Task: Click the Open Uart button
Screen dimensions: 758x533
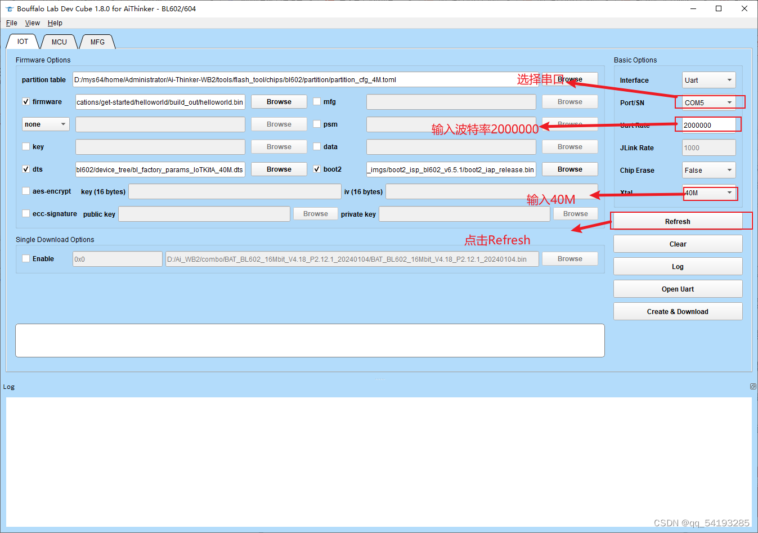Action: point(678,289)
